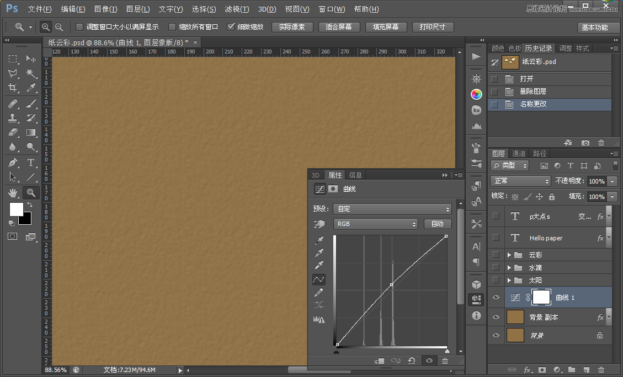Select the Move tool
The height and width of the screenshot is (377, 623).
click(x=31, y=59)
